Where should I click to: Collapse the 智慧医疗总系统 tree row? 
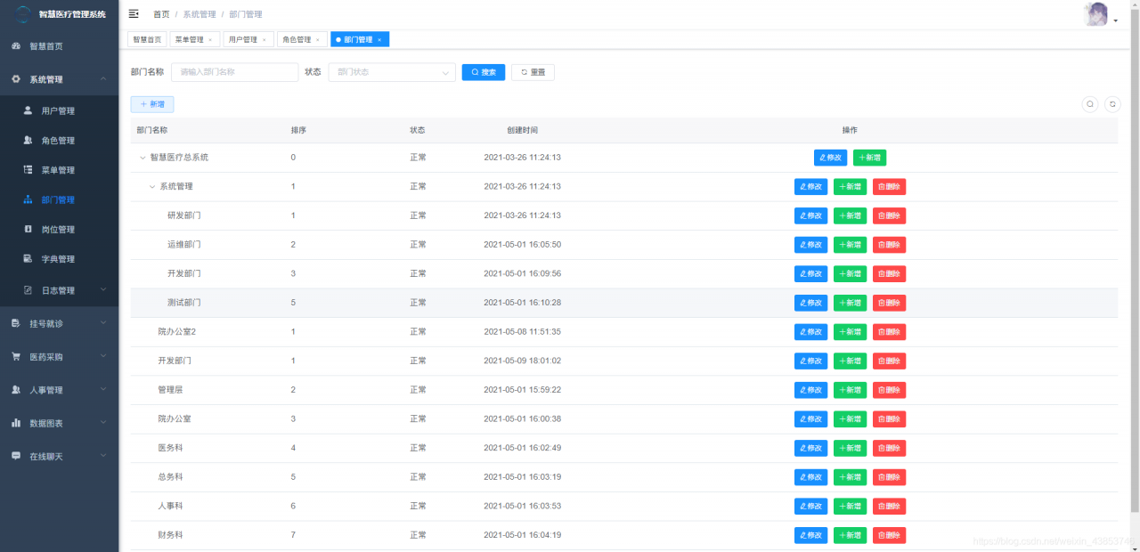click(142, 158)
